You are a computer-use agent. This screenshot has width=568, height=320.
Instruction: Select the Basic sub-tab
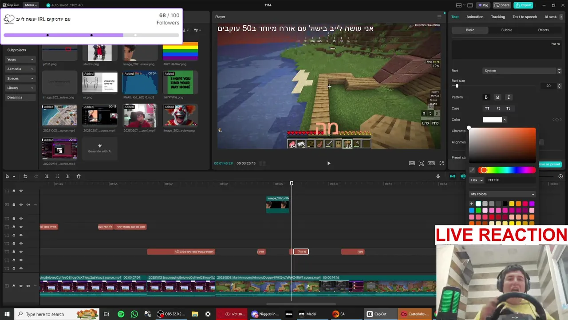(x=470, y=30)
